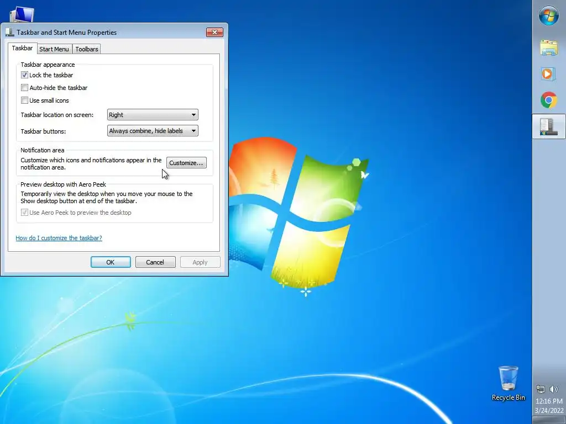
Task: Click the Taskbar buttons label
Action: (43, 131)
